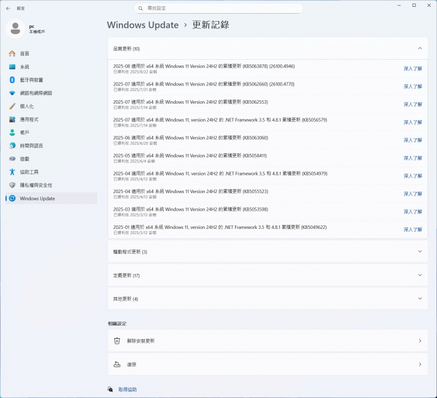The height and width of the screenshot is (398, 437).
Task: Click the 個人化 paintbrush icon
Action: (x=12, y=106)
